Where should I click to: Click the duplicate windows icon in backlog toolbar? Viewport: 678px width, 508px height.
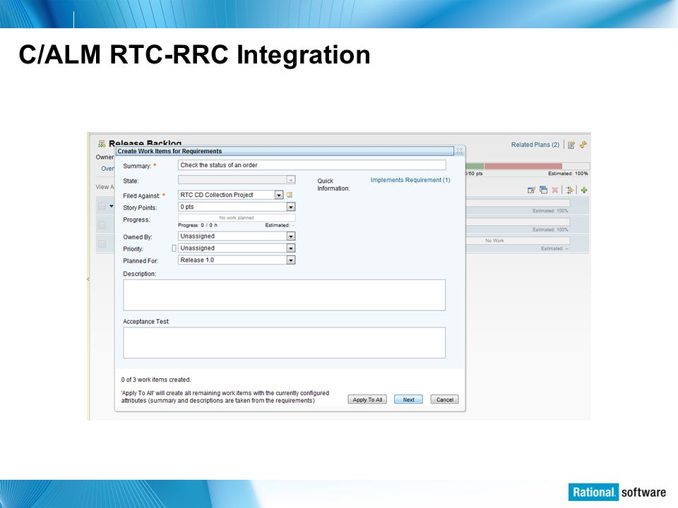544,190
